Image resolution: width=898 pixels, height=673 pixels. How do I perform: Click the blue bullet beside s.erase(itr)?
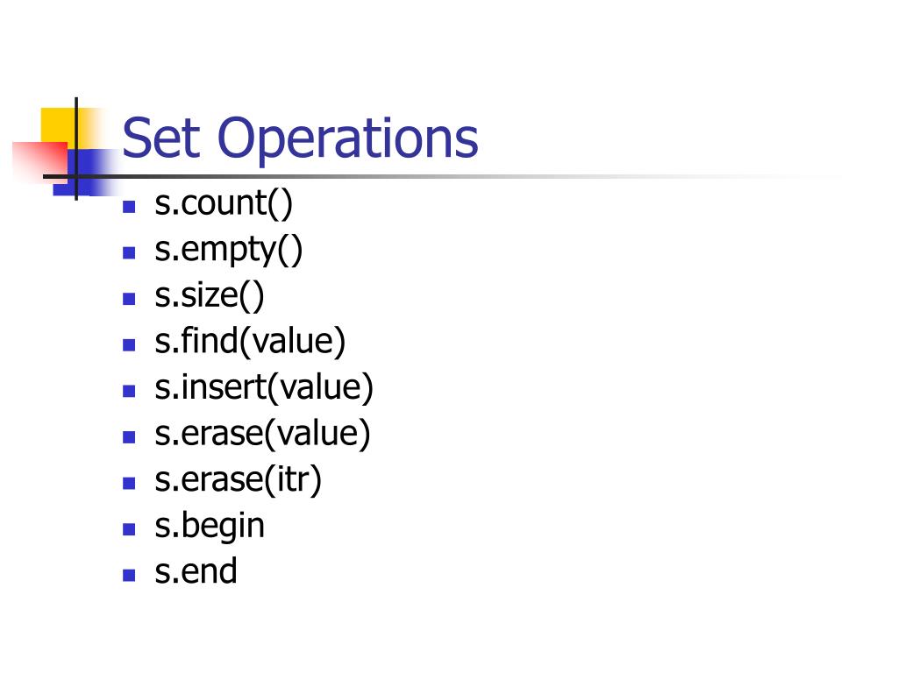[129, 483]
